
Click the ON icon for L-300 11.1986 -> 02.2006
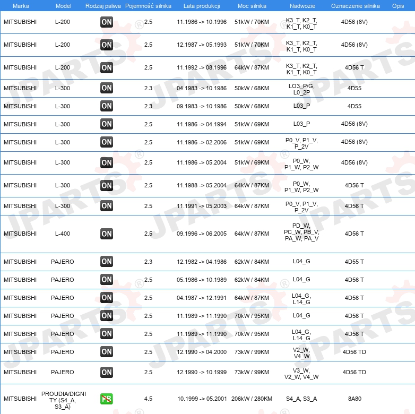tap(107, 142)
